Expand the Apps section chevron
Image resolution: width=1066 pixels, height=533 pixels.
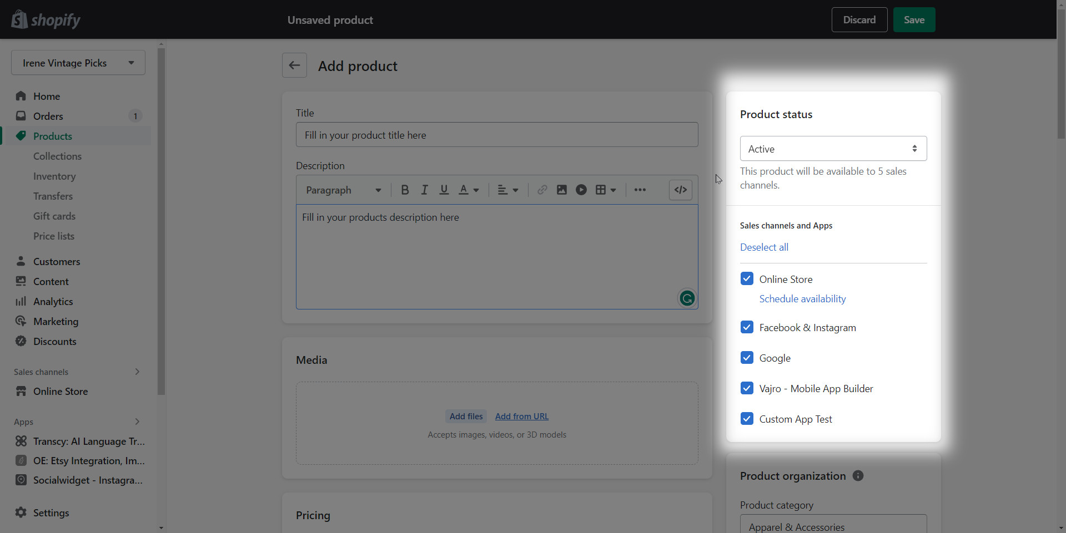tap(137, 422)
